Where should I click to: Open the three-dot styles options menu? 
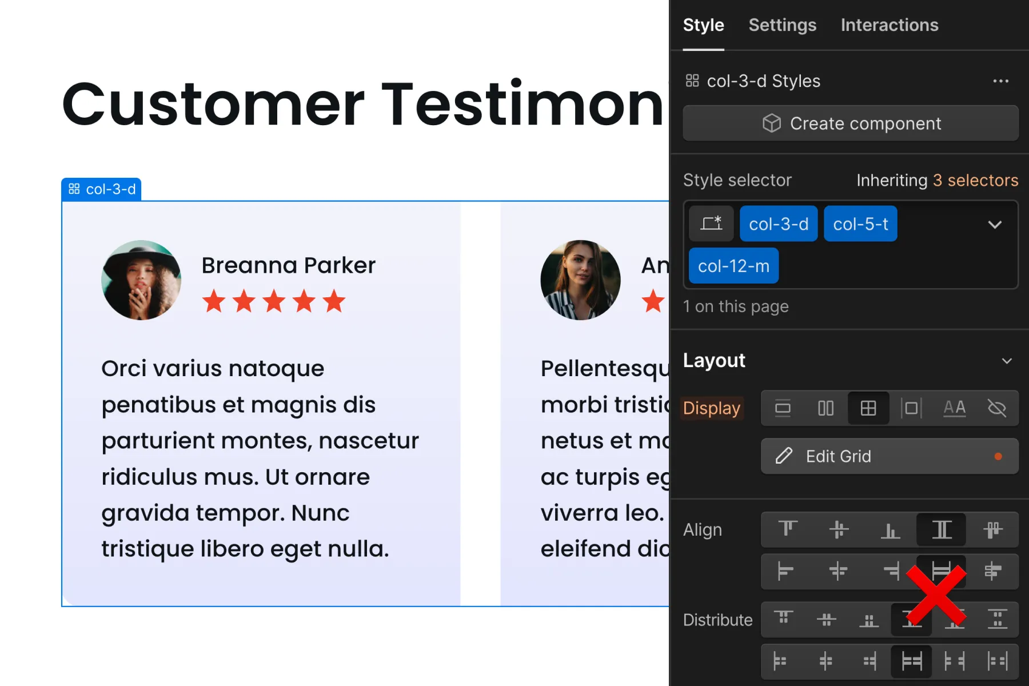1000,81
